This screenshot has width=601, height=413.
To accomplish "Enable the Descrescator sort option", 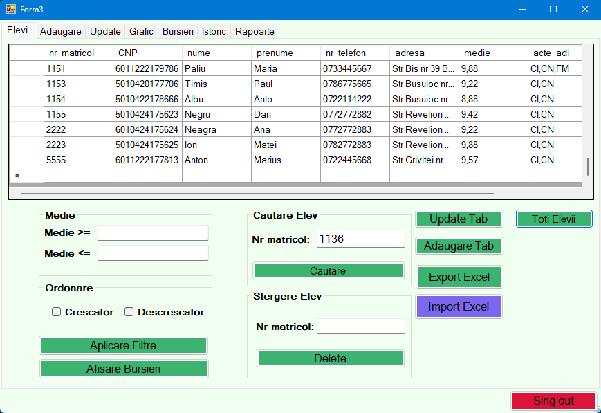I will tap(129, 311).
